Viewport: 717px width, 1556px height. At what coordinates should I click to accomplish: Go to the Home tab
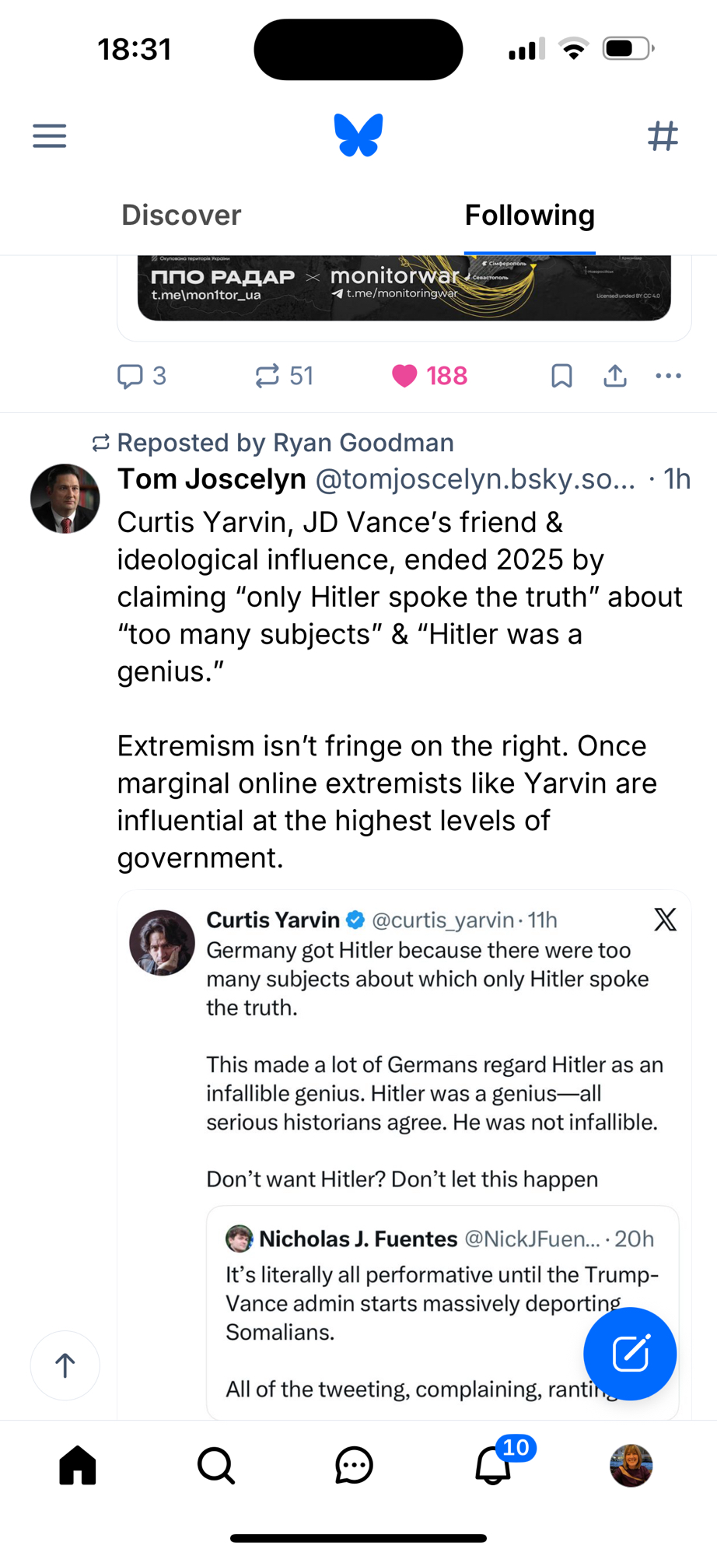coord(78,1466)
